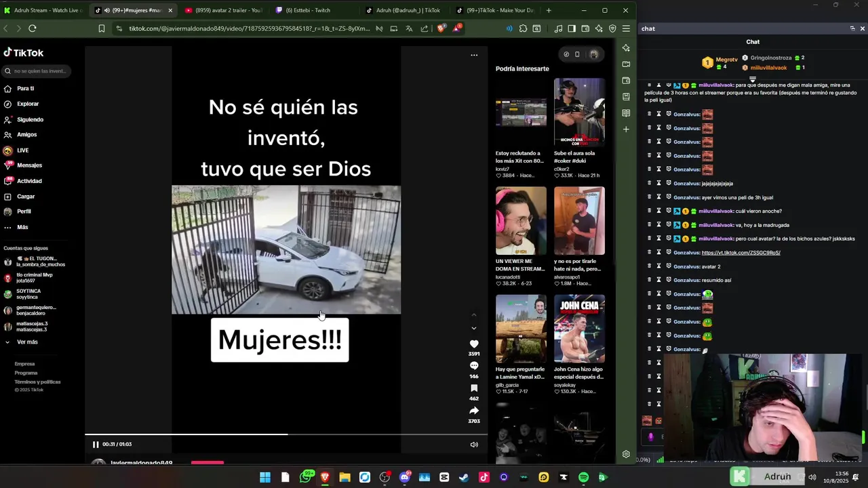The width and height of the screenshot is (868, 488).
Task: Bookmark page from address bar
Action: pyautogui.click(x=101, y=28)
